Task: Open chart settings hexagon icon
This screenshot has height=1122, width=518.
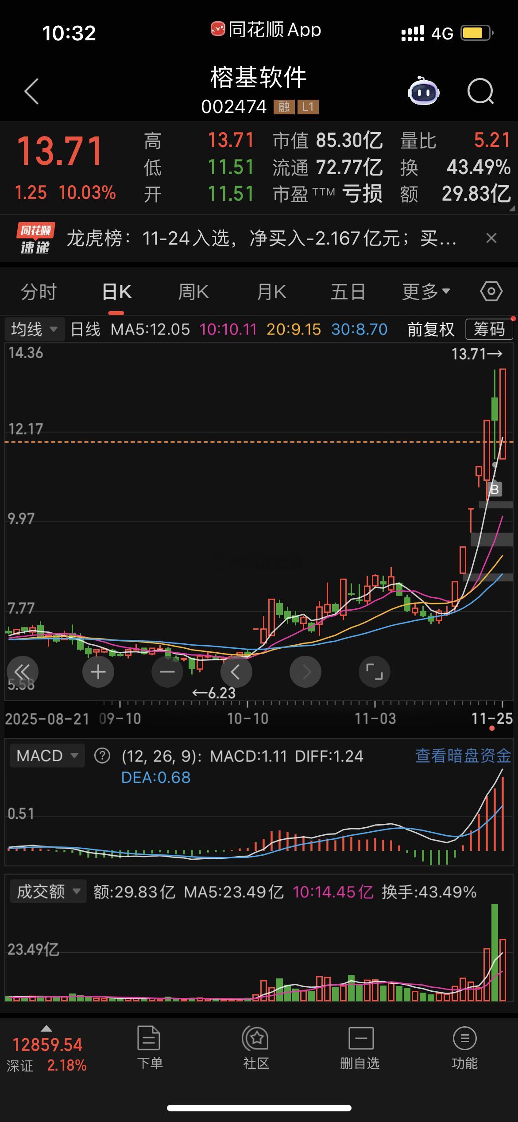Action: pyautogui.click(x=491, y=292)
